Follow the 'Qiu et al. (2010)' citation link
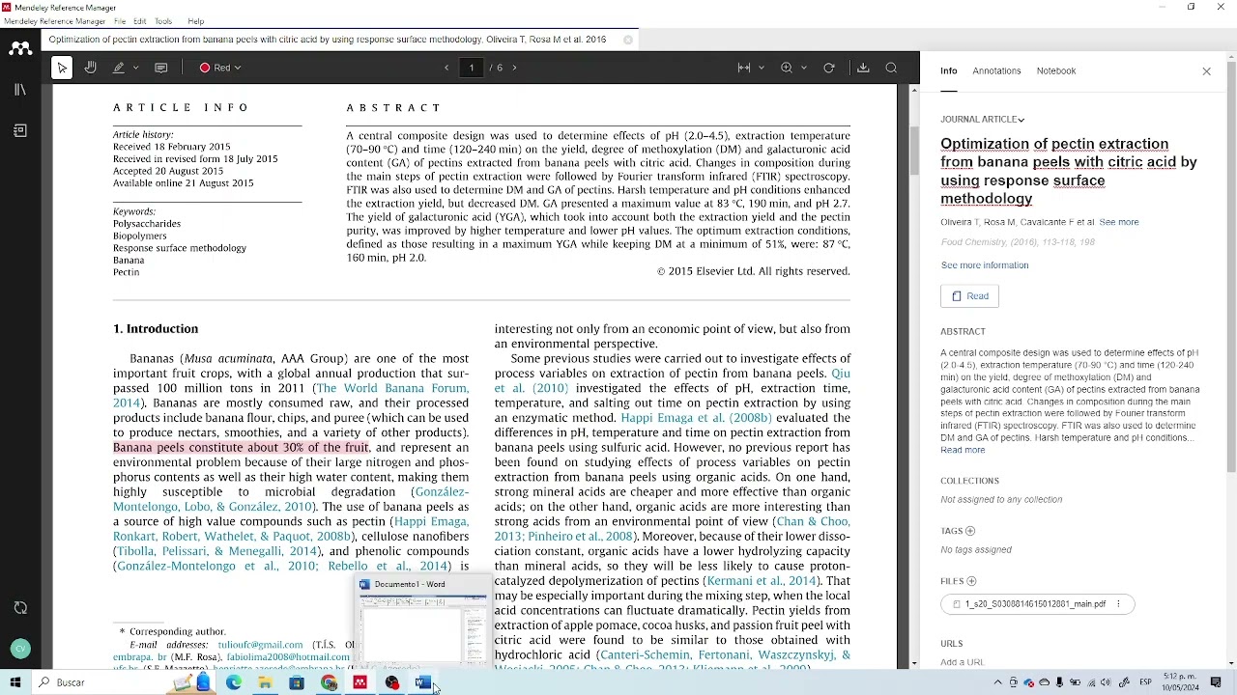The image size is (1237, 695). point(673,380)
